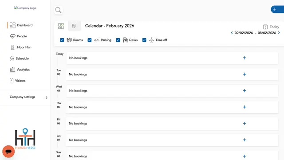The height and width of the screenshot is (160, 284).
Task: Uncheck the Desks filter checkbox
Action: pos(118,40)
